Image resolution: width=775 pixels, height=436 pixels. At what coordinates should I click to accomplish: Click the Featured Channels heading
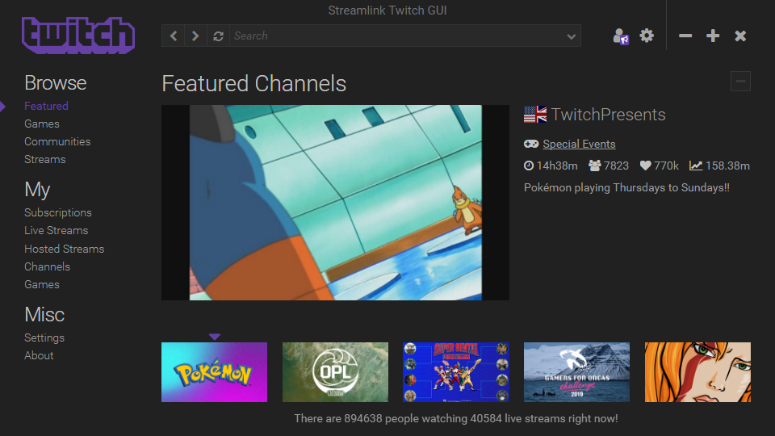[x=253, y=83]
